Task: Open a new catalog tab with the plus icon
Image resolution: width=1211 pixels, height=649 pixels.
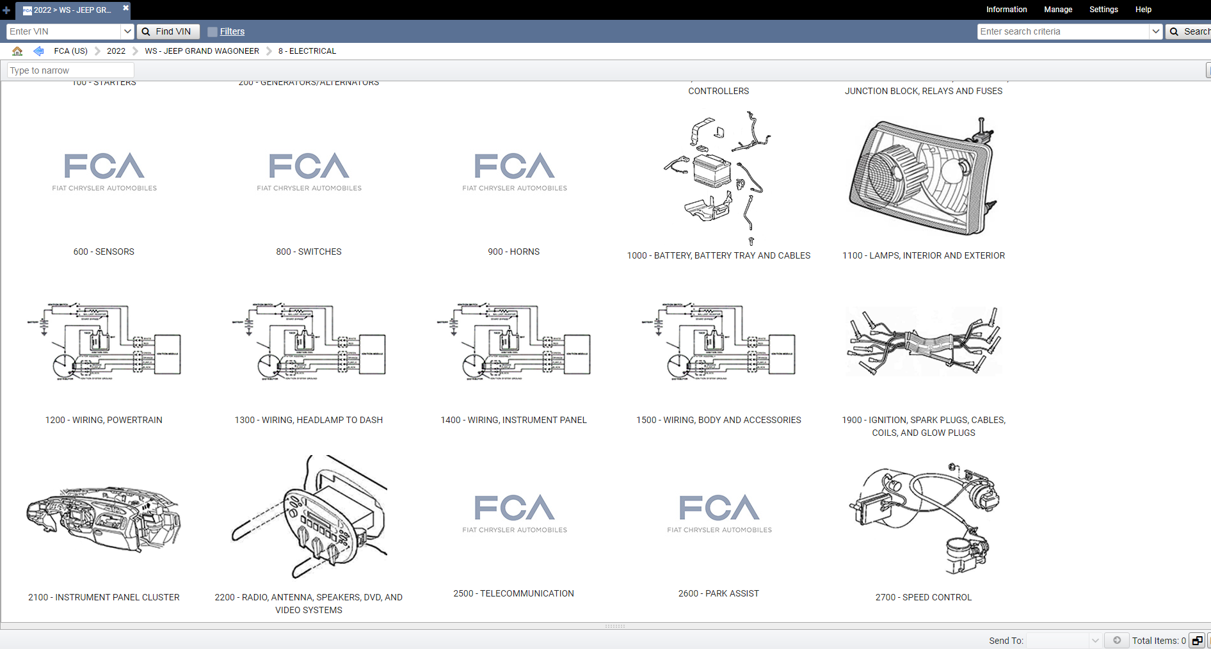Action: click(x=6, y=10)
